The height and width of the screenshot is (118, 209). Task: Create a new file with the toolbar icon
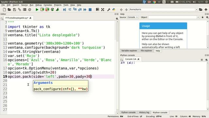(x=4, y=10)
